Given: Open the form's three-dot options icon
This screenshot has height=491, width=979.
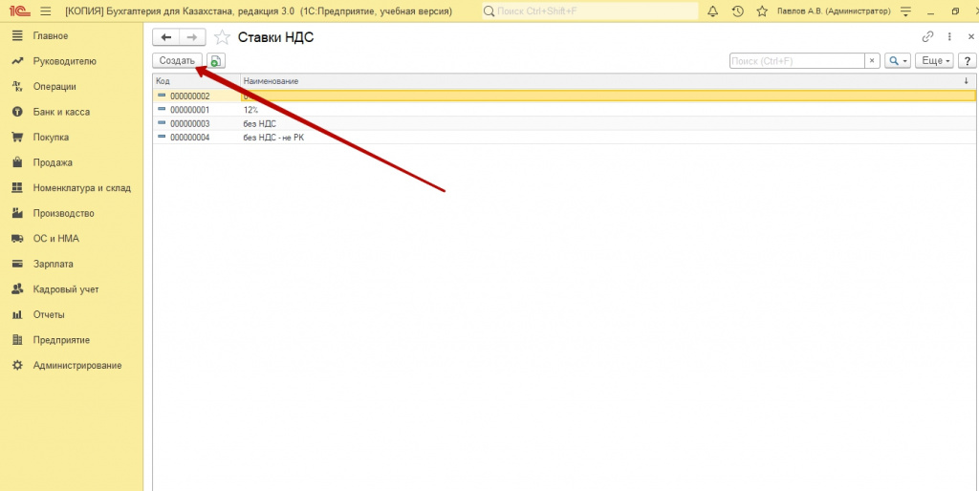Looking at the screenshot, I should click(949, 37).
